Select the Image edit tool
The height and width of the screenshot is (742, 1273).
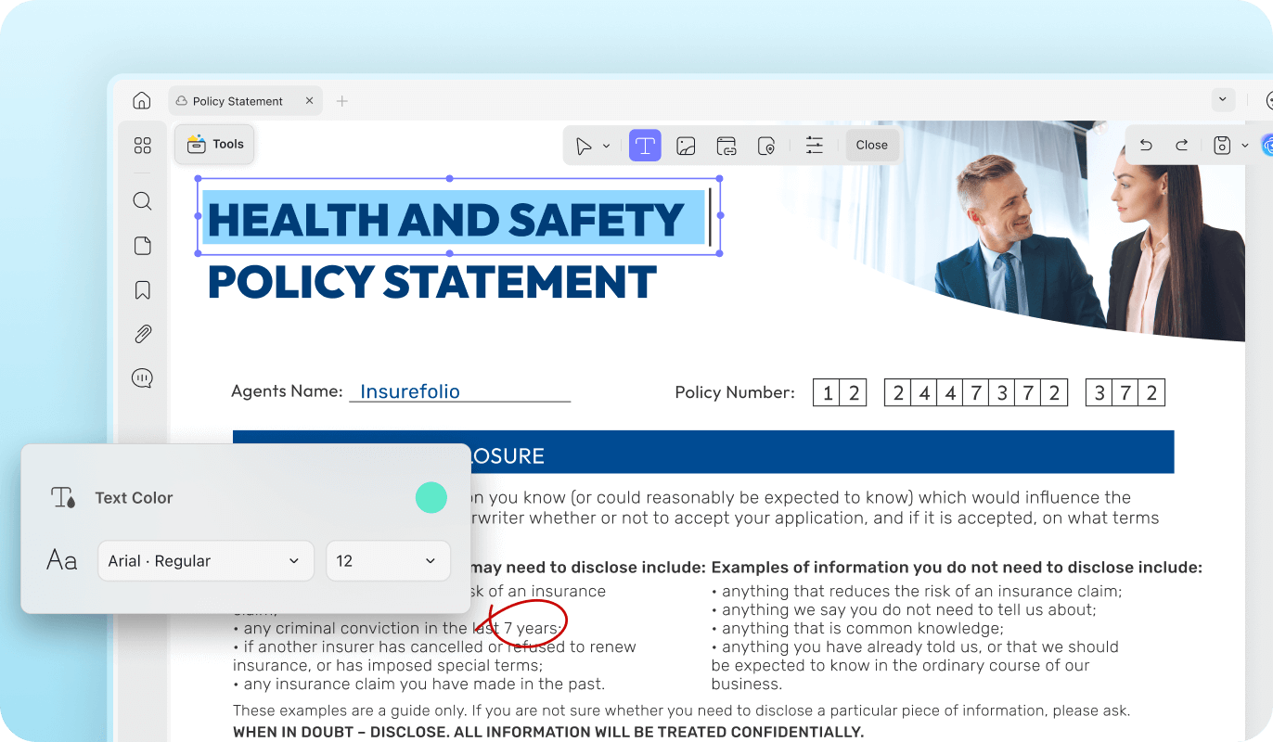click(686, 146)
